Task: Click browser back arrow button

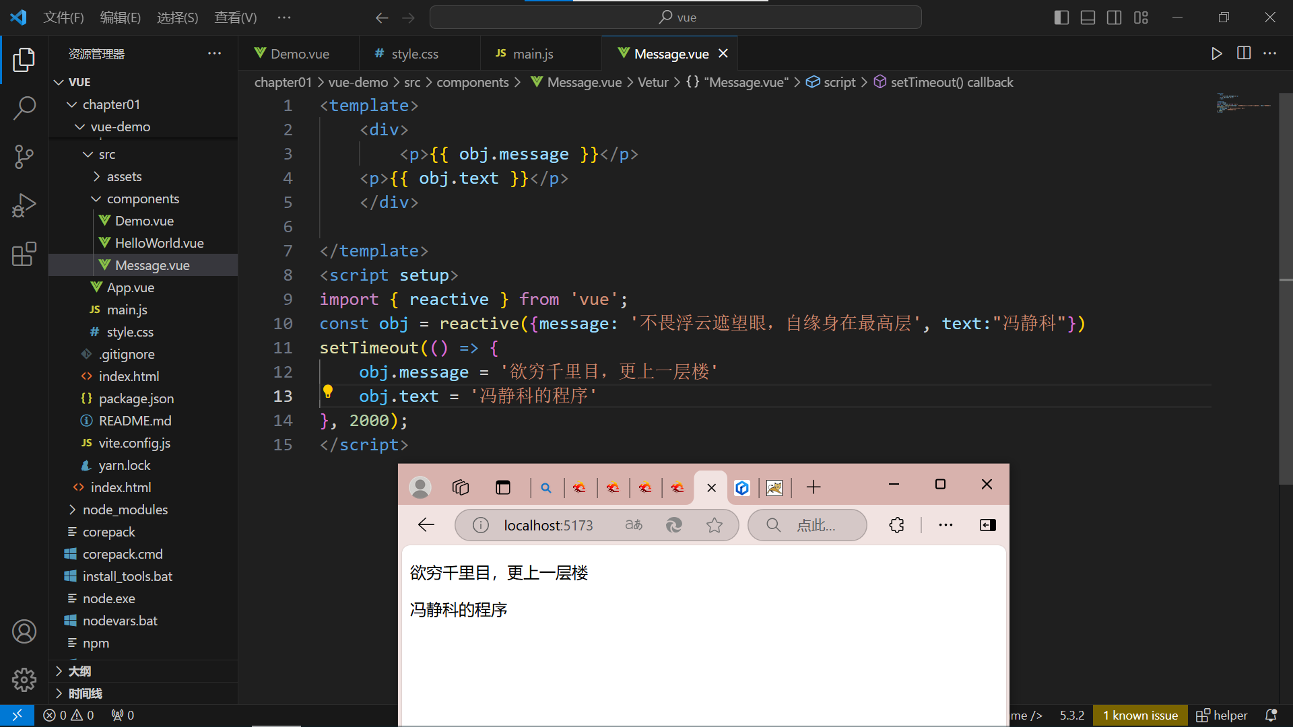Action: point(426,525)
